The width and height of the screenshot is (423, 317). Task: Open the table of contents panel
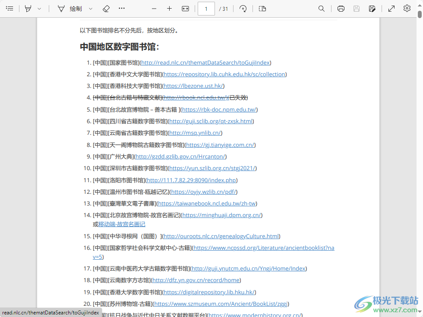tap(9, 8)
